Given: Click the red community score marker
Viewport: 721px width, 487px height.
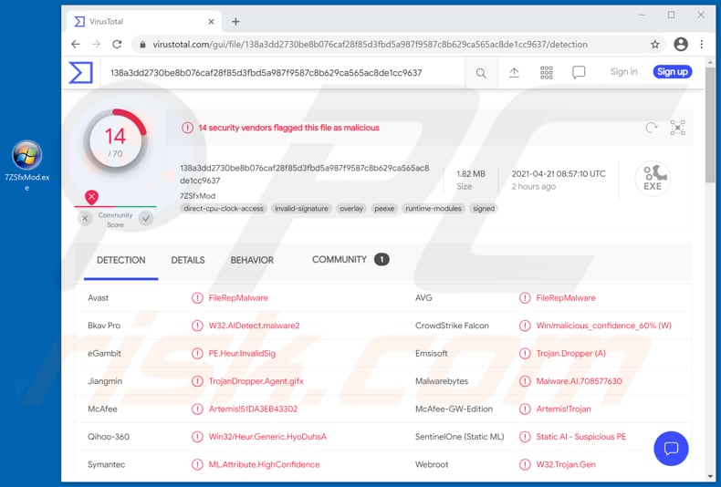Looking at the screenshot, I should click(x=91, y=198).
